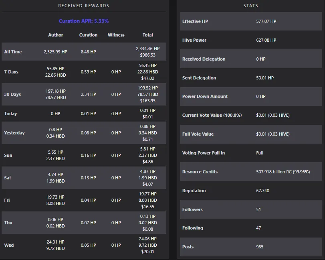Click the '$4.07' Saturday total

point(147,184)
